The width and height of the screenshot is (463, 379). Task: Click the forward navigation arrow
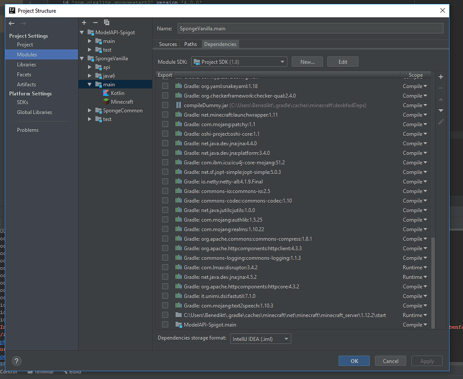tap(23, 24)
